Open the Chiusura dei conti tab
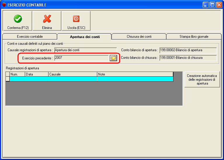Image resolution: width=224 pixels, height=160 pixels. [x=139, y=37]
